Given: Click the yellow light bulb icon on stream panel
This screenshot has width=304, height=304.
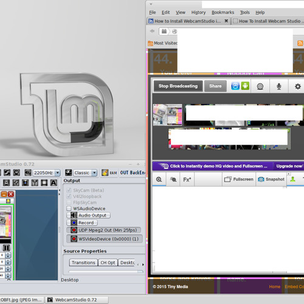Looking at the screenshot, I should (x=8, y=201).
